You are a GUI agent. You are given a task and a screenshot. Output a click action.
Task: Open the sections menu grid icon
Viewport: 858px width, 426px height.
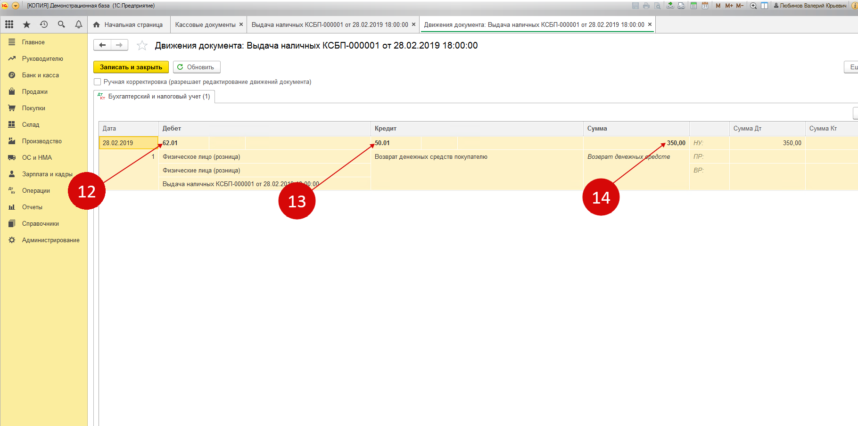coord(9,25)
